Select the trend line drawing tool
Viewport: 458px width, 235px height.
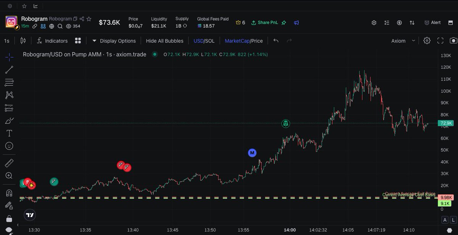point(10,70)
